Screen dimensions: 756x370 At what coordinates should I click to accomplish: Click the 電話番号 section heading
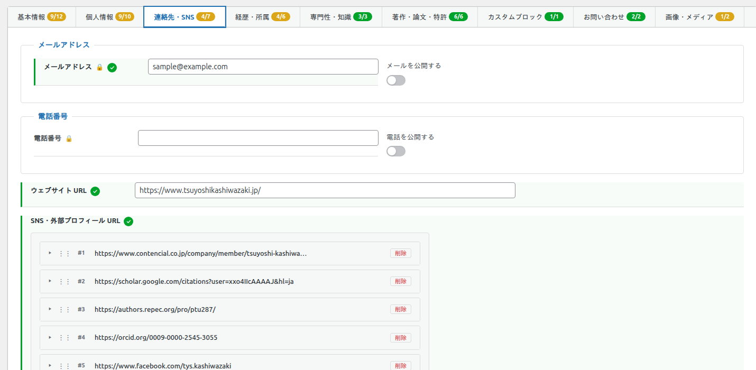(53, 116)
